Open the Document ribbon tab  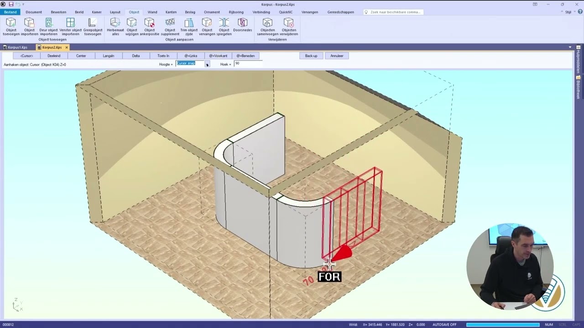click(x=34, y=12)
